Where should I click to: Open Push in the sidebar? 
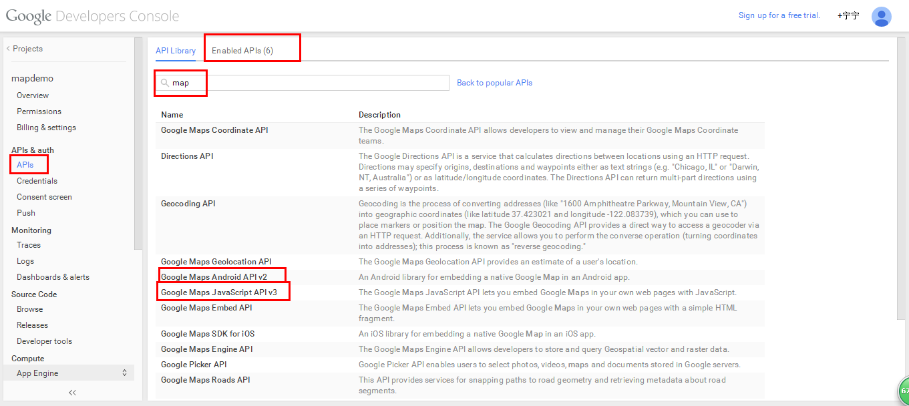coord(26,213)
